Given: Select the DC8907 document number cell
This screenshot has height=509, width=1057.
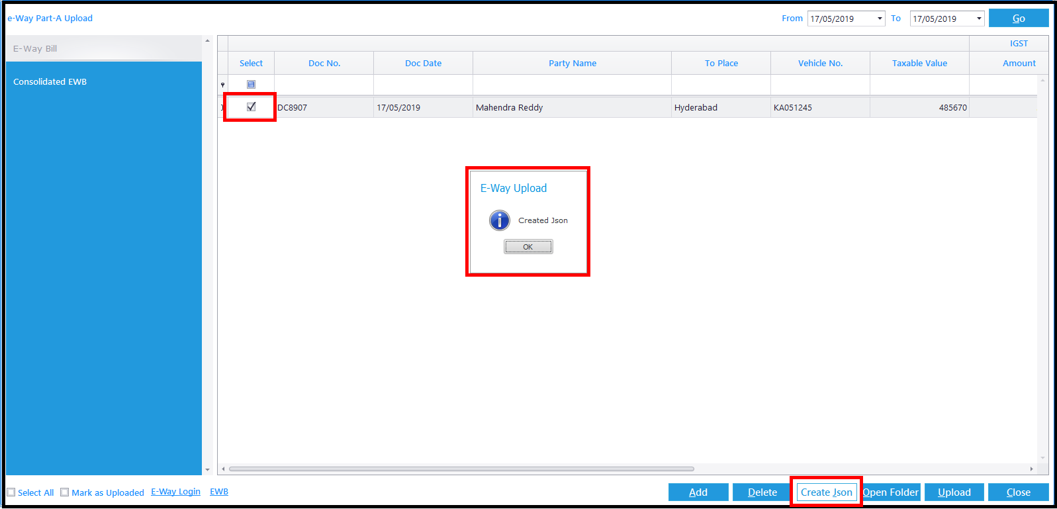Looking at the screenshot, I should [x=324, y=107].
